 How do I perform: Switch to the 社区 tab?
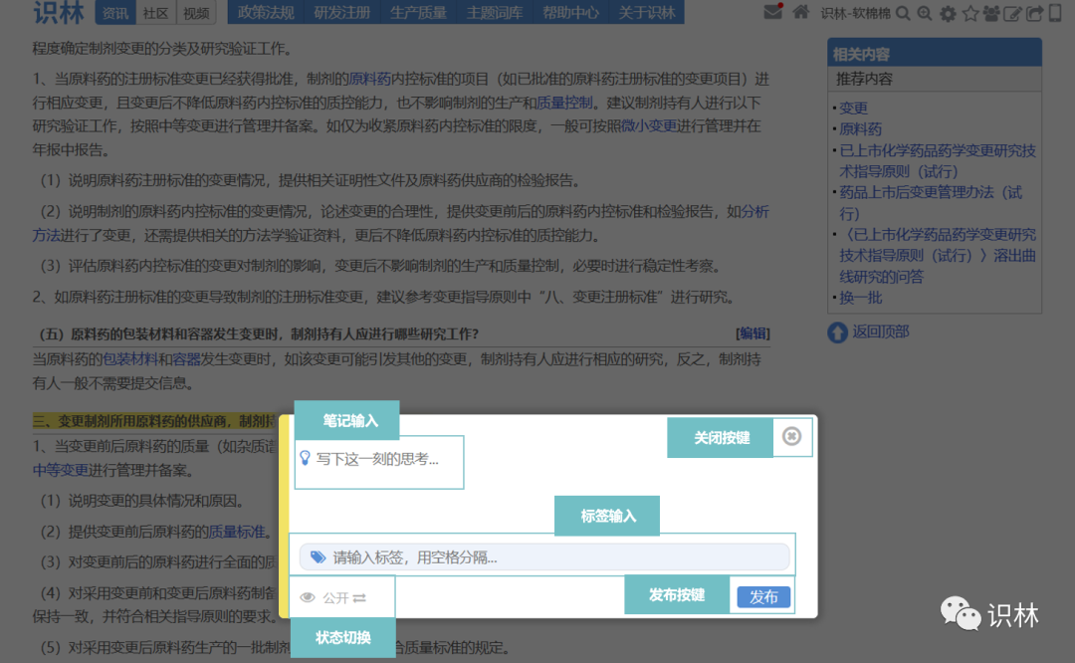155,13
